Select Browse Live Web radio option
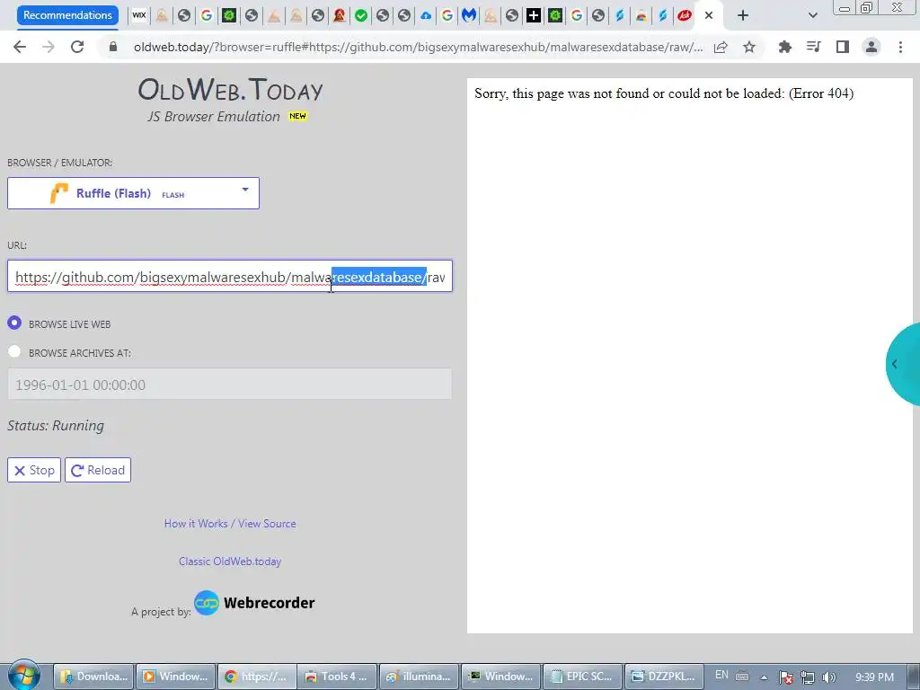This screenshot has width=920, height=690. [x=14, y=323]
